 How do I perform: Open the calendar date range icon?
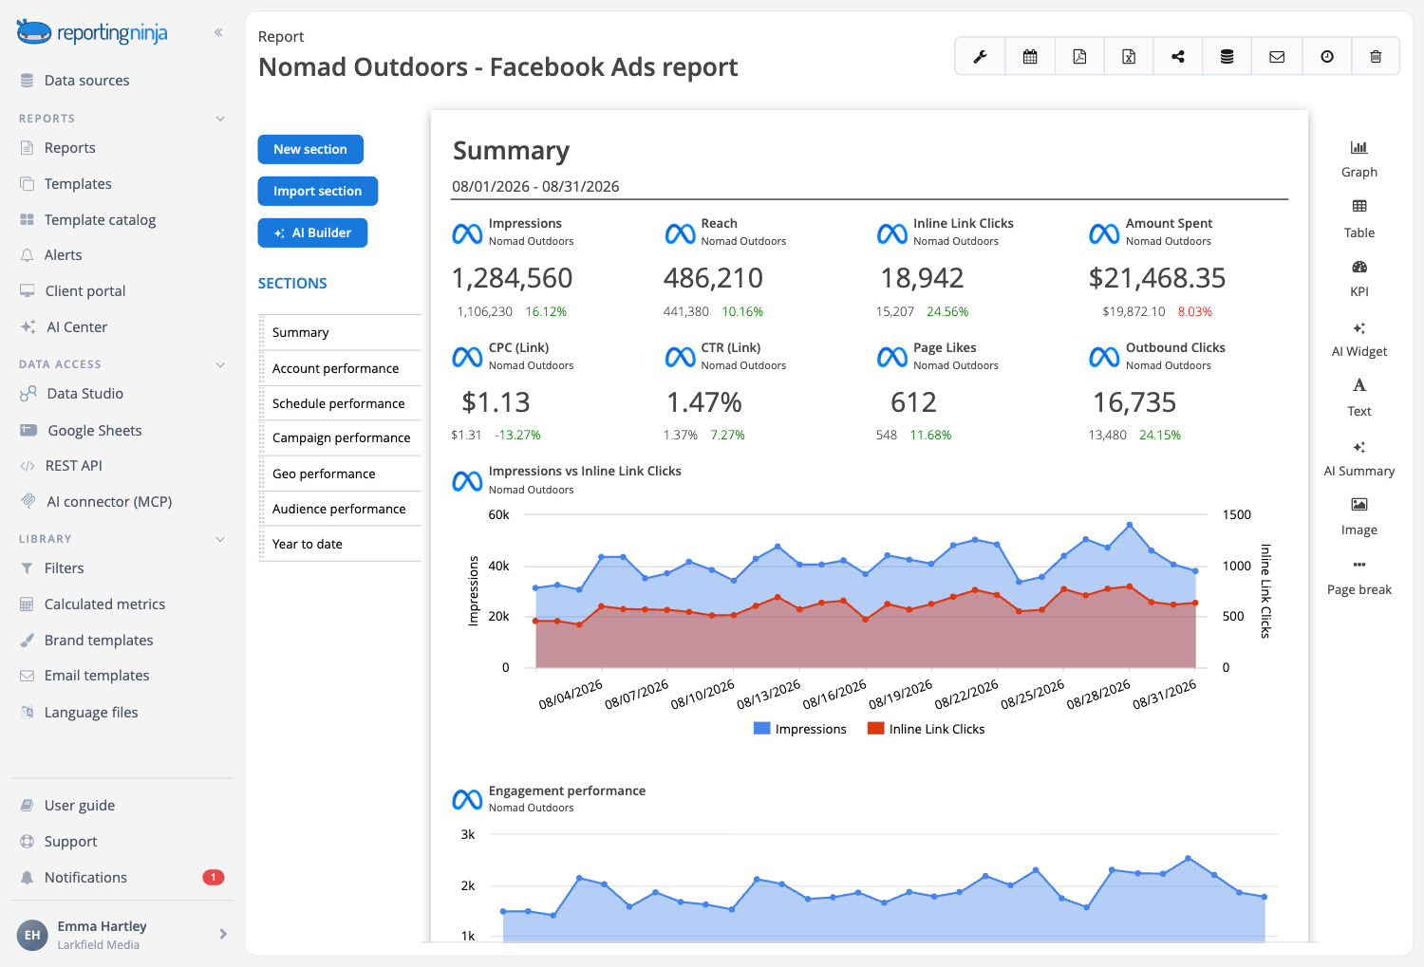[1030, 57]
